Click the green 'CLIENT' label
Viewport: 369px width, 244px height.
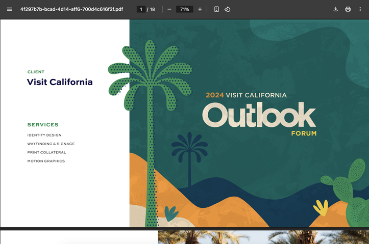36,72
